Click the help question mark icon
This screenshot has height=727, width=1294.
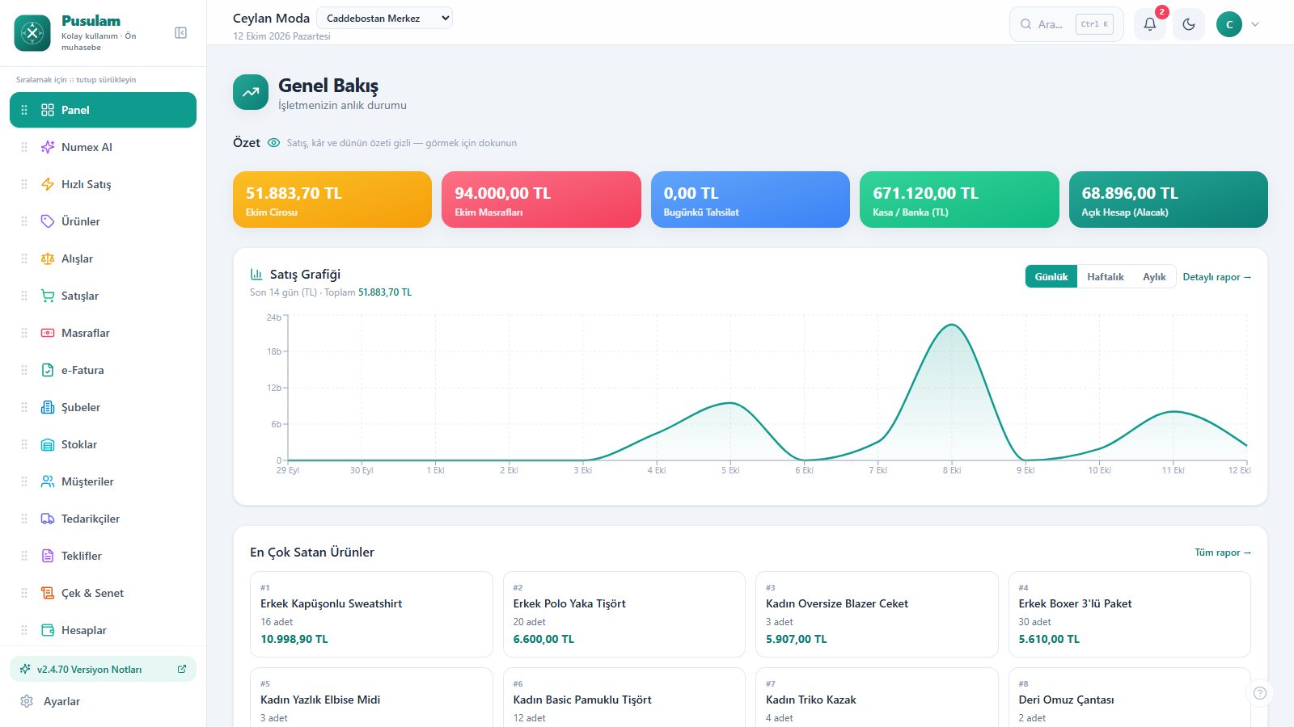click(x=1259, y=693)
